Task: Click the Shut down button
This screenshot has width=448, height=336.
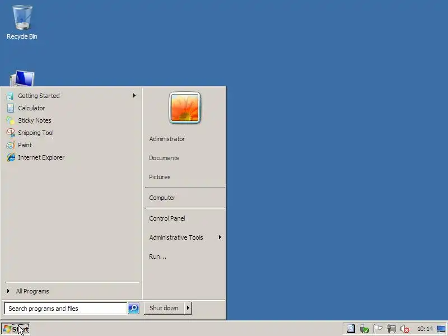Action: click(x=164, y=308)
